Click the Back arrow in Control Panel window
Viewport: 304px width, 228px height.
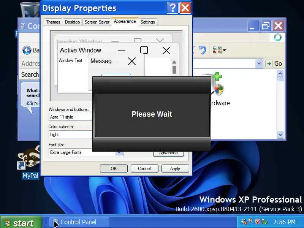point(27,50)
